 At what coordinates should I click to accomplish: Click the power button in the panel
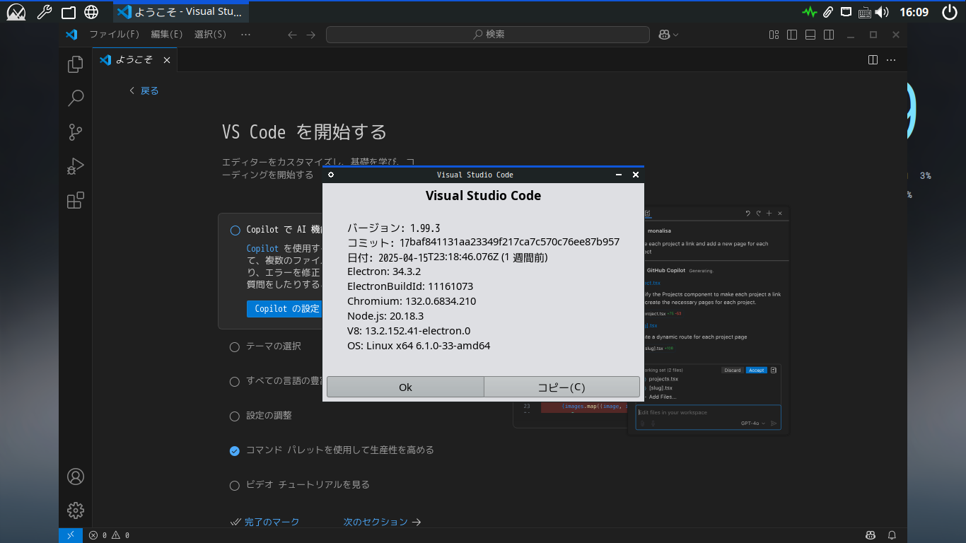pyautogui.click(x=950, y=12)
